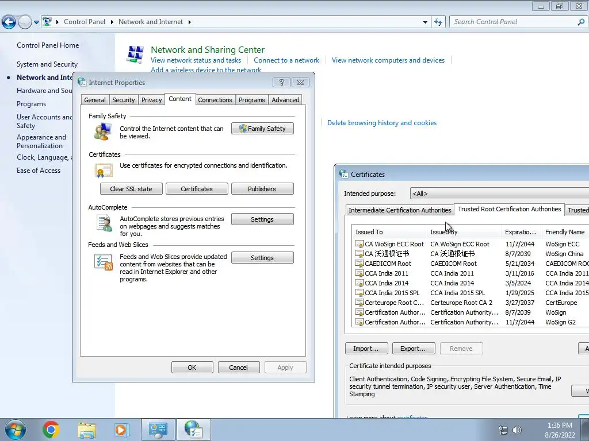This screenshot has height=441, width=589.
Task: Open Windows Explorer from taskbar
Action: pos(87,430)
